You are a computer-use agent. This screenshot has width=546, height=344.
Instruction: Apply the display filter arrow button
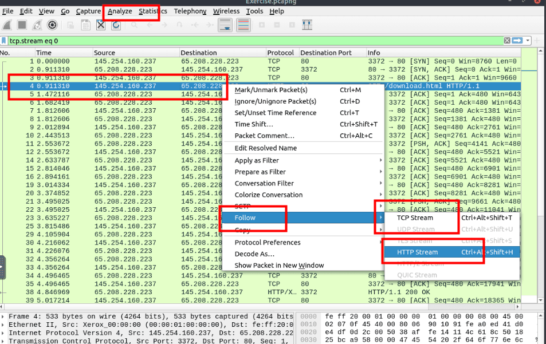pos(518,41)
